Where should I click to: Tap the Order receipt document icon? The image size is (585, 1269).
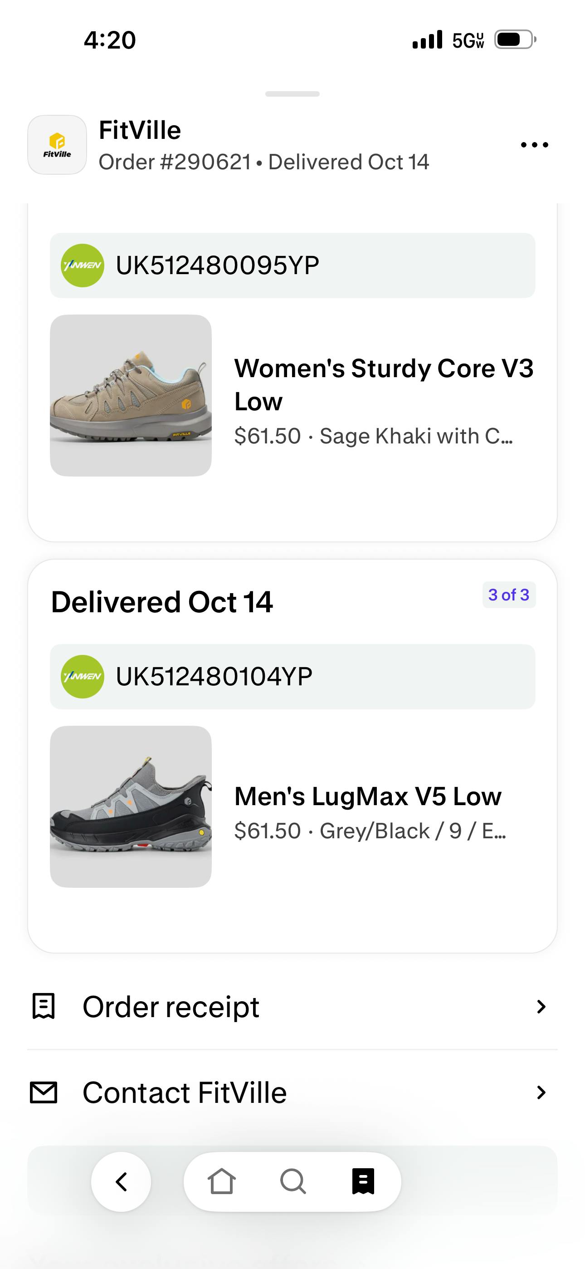(44, 1006)
